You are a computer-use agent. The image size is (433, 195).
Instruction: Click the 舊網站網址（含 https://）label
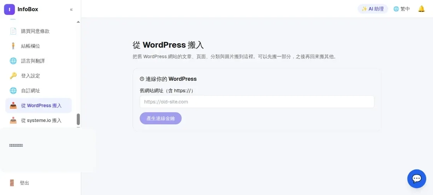[167, 91]
